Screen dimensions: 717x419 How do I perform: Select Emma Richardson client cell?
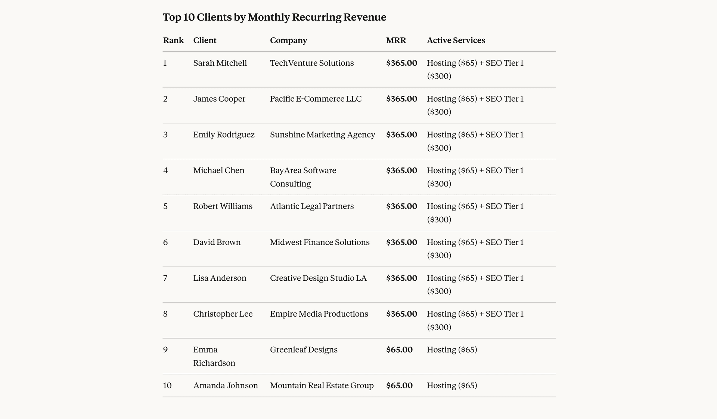[x=214, y=356]
